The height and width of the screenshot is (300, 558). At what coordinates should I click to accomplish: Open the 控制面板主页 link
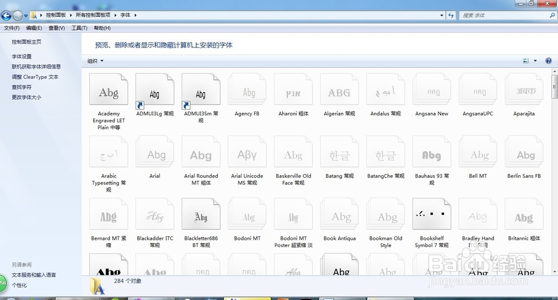click(x=26, y=42)
